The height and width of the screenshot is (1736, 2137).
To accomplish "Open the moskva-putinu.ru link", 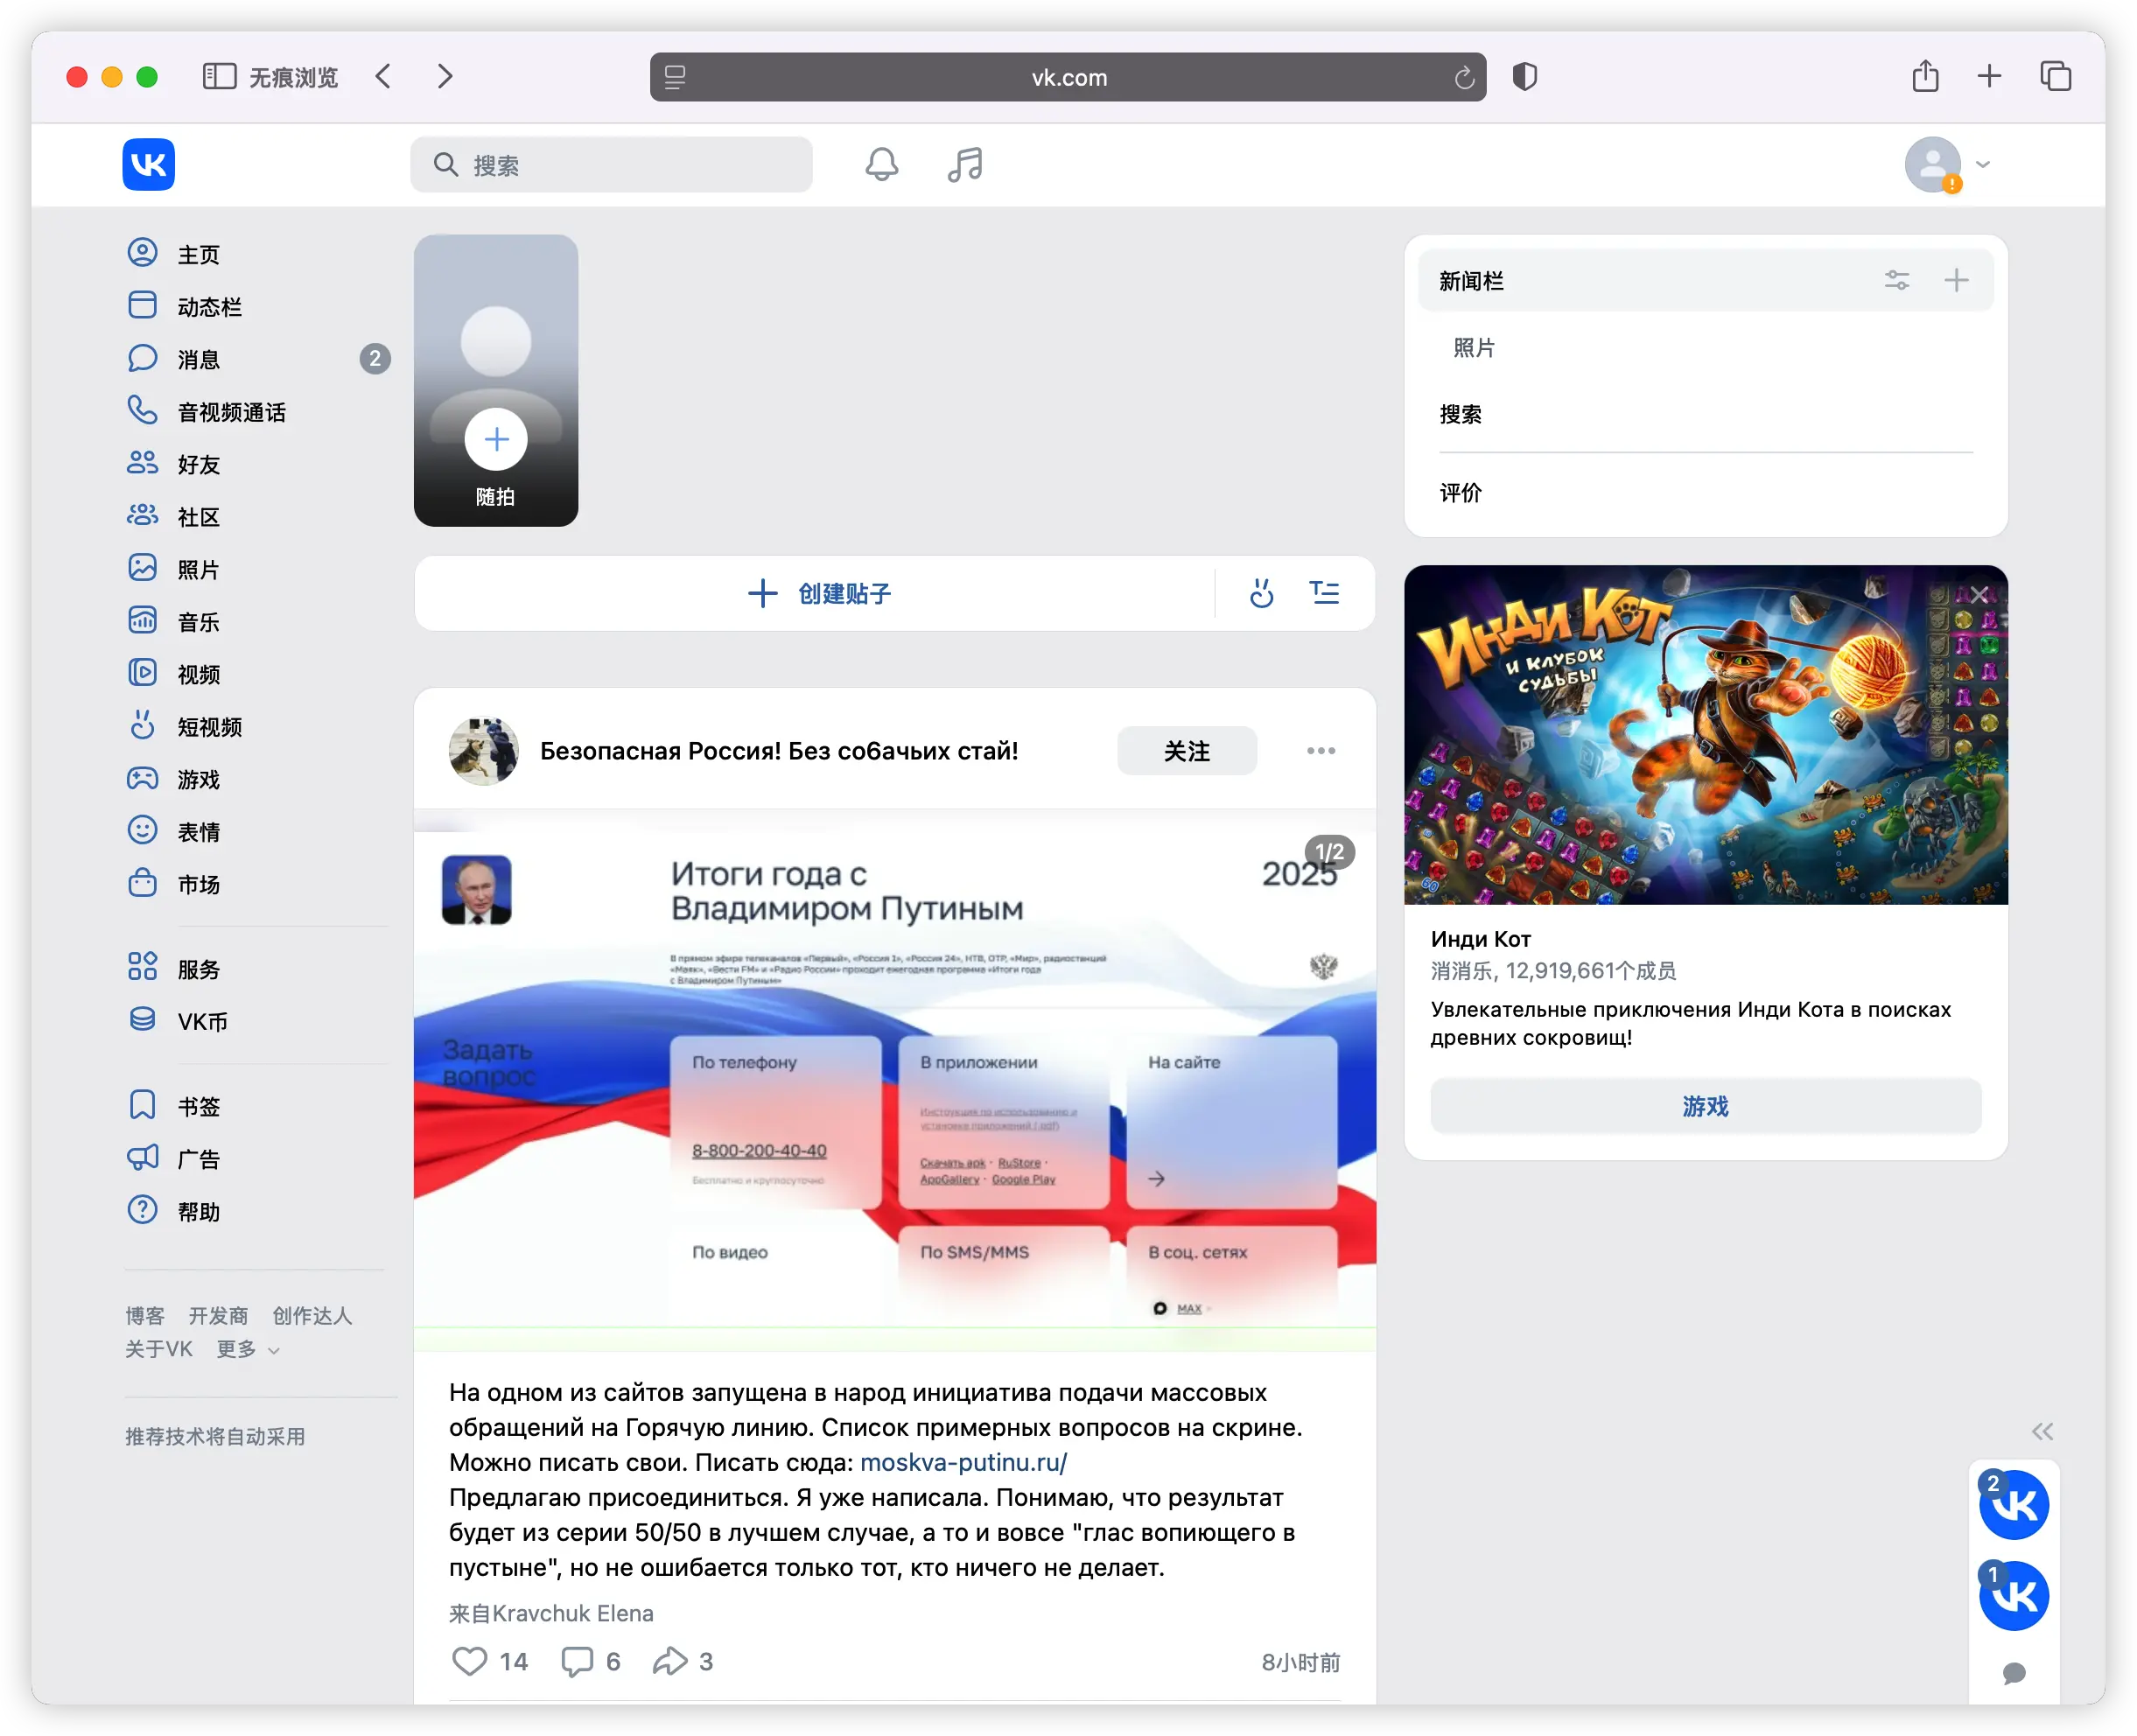I will [962, 1462].
